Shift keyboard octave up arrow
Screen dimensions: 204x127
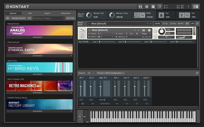[80, 114]
